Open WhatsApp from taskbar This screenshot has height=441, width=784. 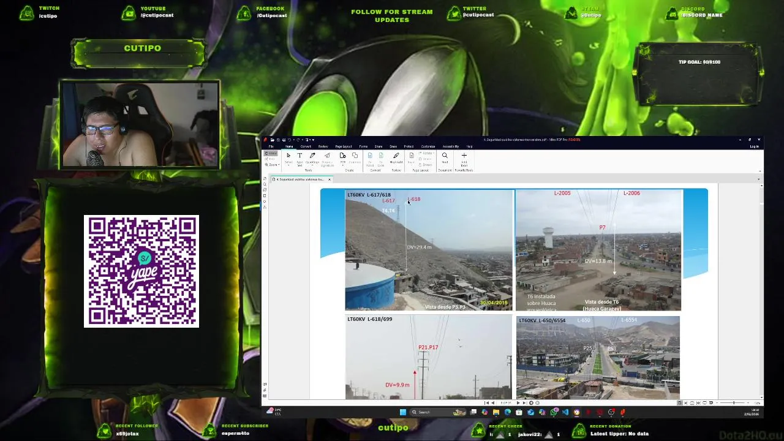[x=554, y=412]
